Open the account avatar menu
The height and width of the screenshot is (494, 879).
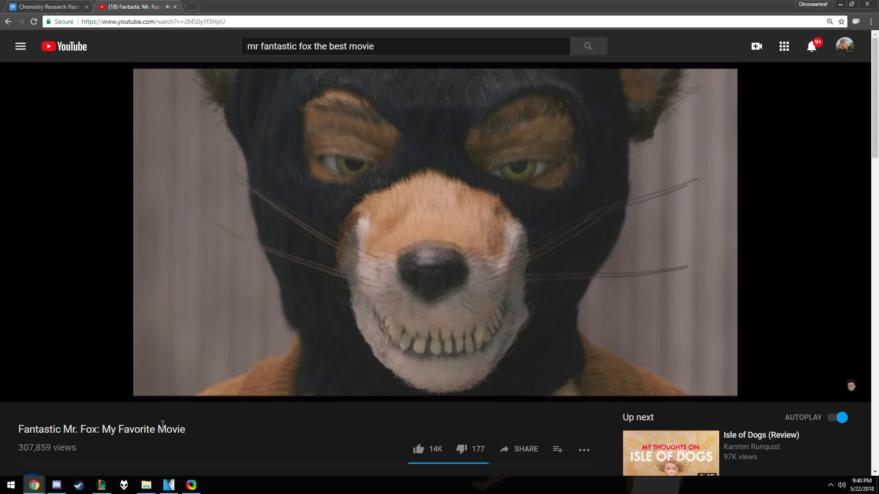coord(845,46)
